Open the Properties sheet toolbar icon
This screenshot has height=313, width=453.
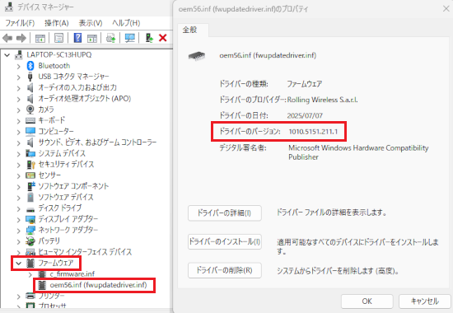pyautogui.click(x=58, y=38)
